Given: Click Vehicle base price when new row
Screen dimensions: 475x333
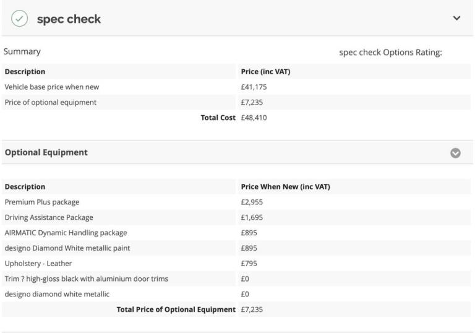Looking at the screenshot, I should pyautogui.click(x=236, y=87).
